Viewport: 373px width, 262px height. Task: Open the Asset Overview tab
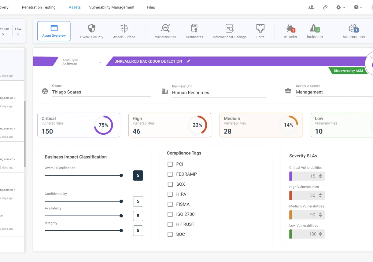click(x=54, y=31)
